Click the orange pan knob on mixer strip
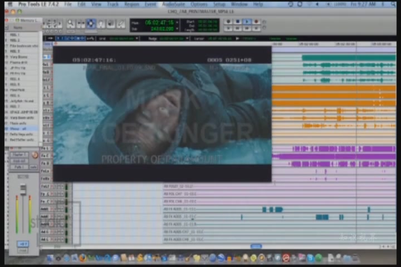Screen dimensions: 401x267 point(35,155)
